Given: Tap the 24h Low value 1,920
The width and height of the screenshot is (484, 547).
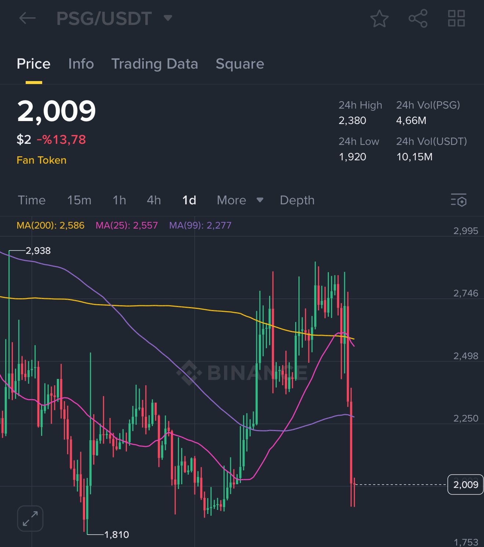Looking at the screenshot, I should (352, 157).
